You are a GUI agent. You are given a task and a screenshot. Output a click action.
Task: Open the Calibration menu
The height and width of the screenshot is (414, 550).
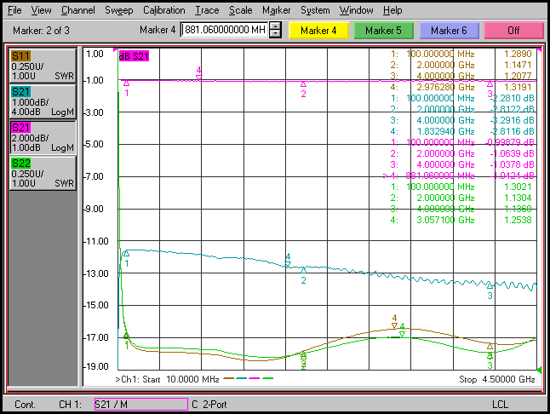click(x=163, y=10)
